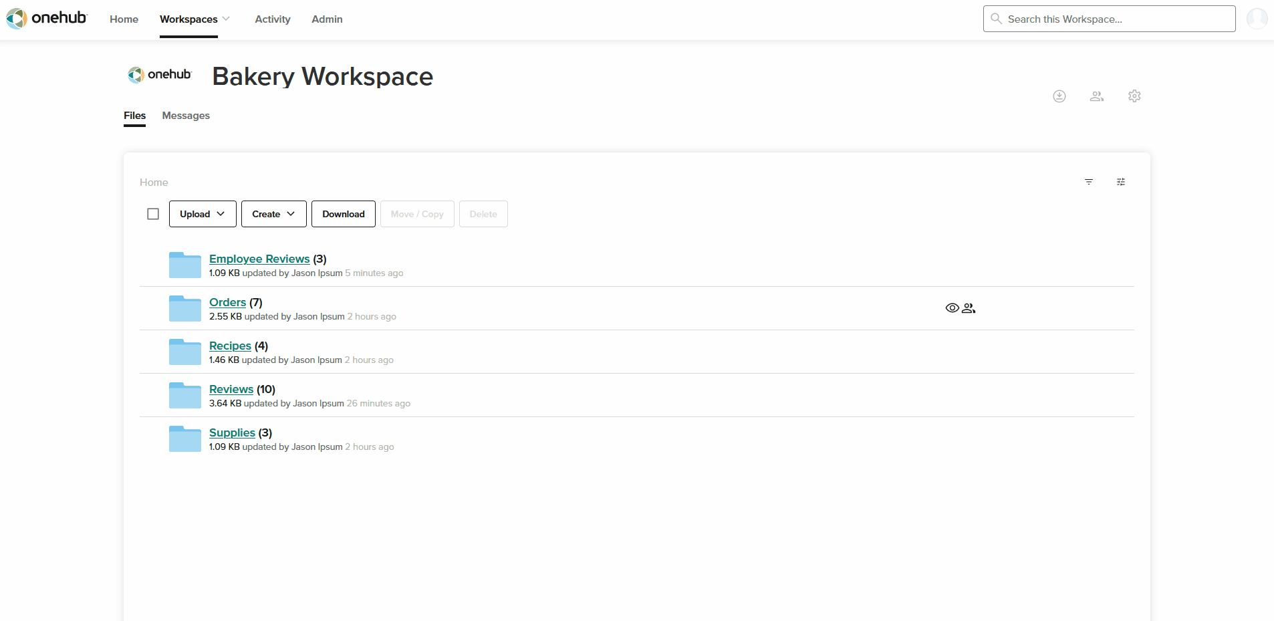The width and height of the screenshot is (1274, 621).
Task: Click the workspace download icon
Action: (x=1059, y=96)
